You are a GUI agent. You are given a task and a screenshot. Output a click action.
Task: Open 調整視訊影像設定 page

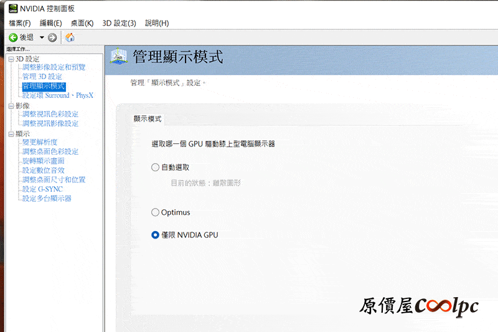(50, 123)
